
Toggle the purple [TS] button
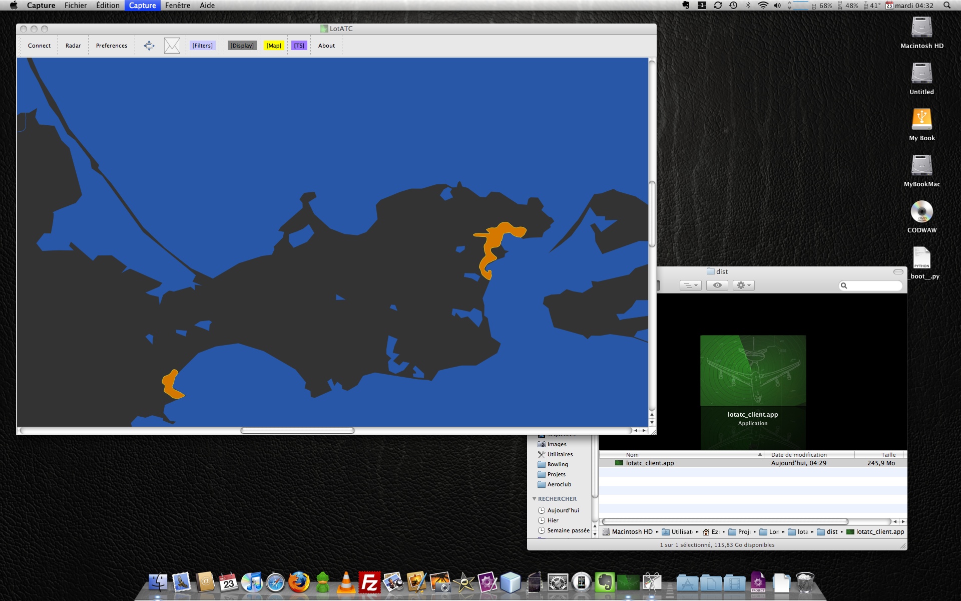[x=299, y=46]
